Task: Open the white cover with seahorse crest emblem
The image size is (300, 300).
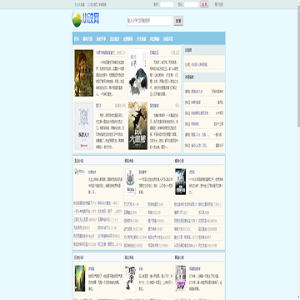Action: pyautogui.click(x=130, y=182)
